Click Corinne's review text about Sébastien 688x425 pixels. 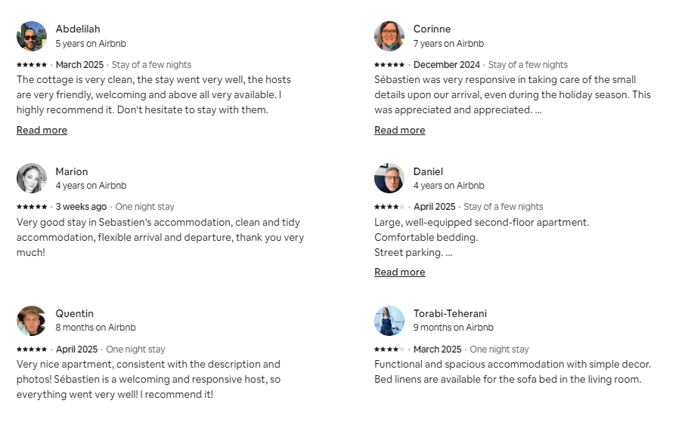(513, 94)
